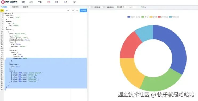Screen dimensions: 198x101
Task: Click code line "name: 'Access From',"
Action: click(x=18, y=34)
